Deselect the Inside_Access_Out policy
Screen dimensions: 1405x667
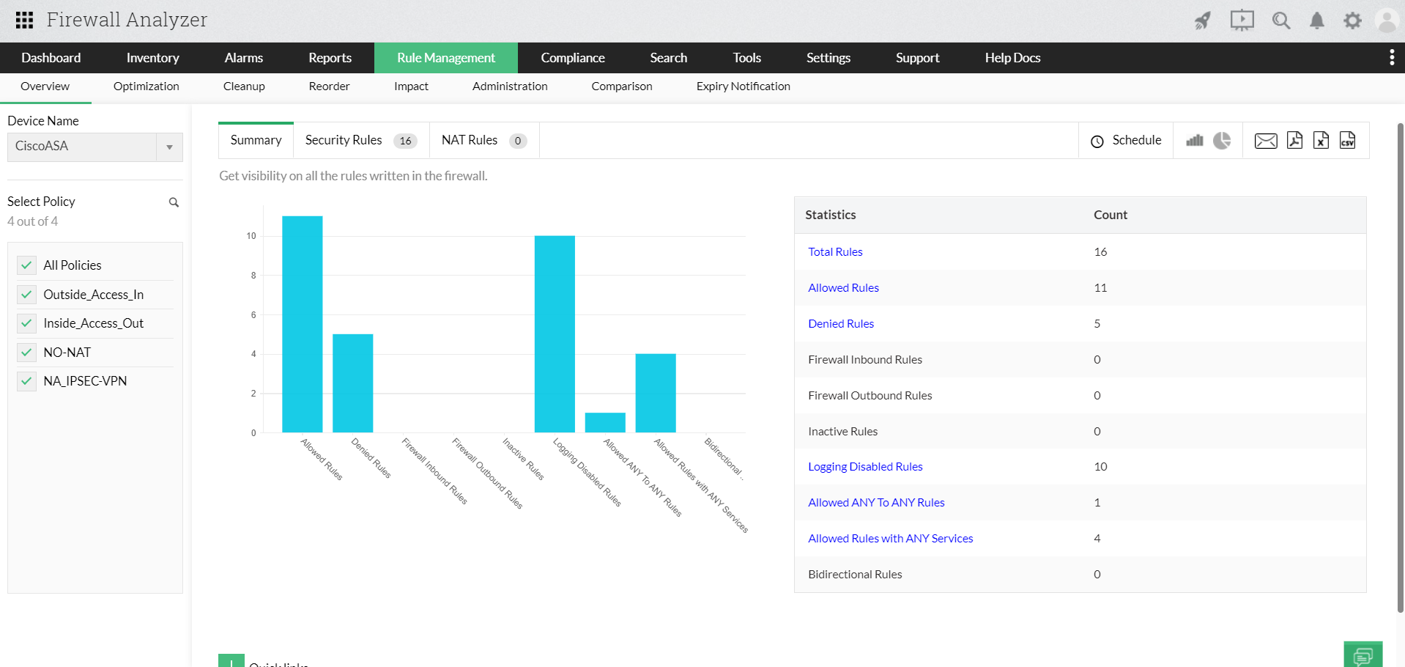pos(26,323)
